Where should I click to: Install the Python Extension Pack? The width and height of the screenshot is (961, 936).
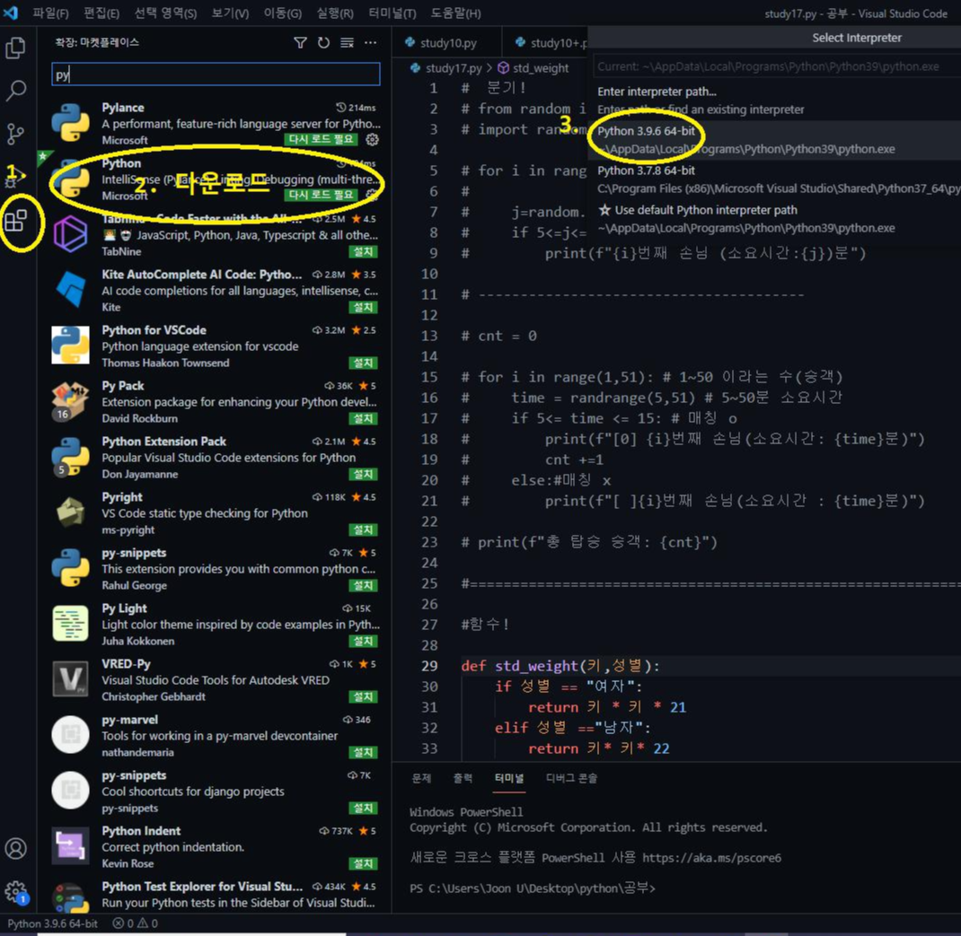pyautogui.click(x=364, y=474)
